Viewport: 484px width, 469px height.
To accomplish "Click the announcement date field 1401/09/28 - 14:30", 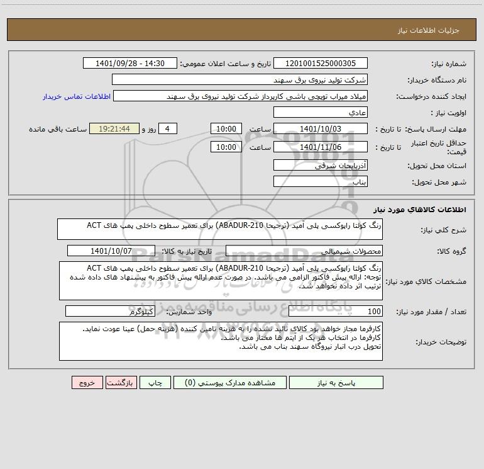I will click(130, 64).
